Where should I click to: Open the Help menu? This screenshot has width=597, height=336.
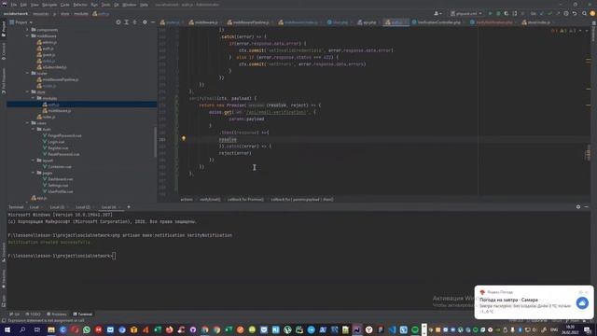click(x=144, y=5)
